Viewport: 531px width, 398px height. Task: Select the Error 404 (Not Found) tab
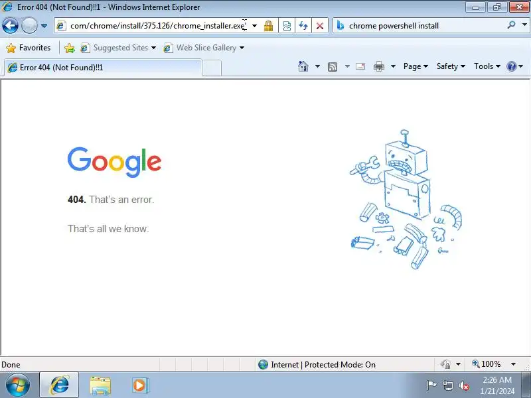point(103,68)
